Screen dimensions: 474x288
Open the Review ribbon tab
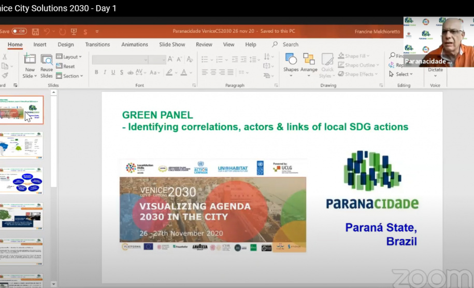coord(204,45)
